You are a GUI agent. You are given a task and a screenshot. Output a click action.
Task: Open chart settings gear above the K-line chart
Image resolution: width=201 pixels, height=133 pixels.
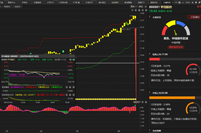(x=143, y=10)
